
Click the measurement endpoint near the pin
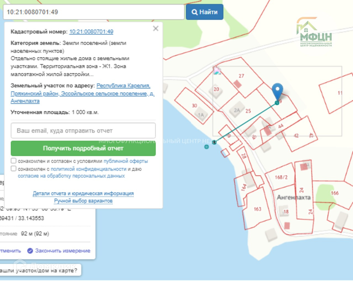pyautogui.click(x=277, y=103)
